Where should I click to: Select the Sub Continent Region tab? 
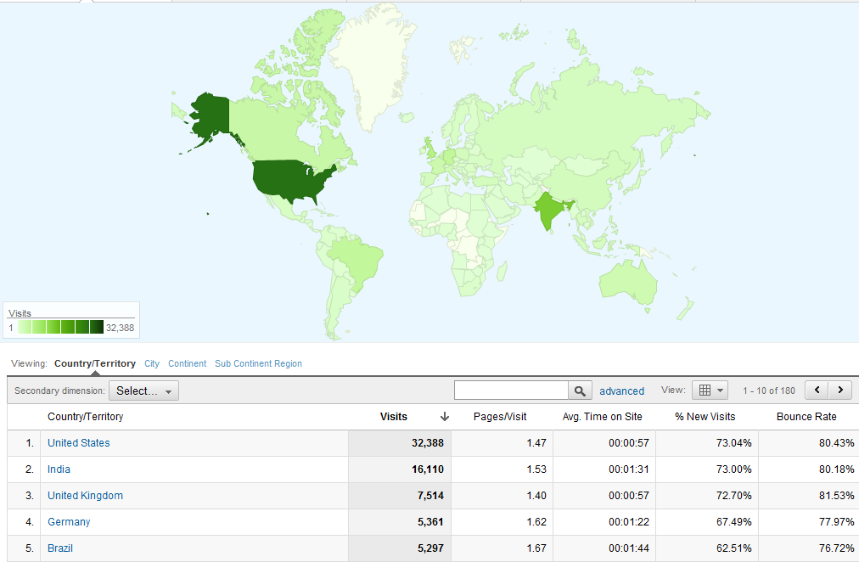click(x=258, y=363)
